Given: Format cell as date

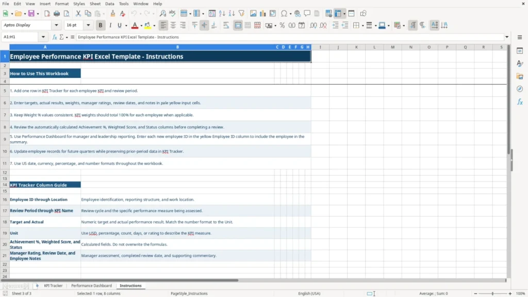Looking at the screenshot, I should coord(302,25).
